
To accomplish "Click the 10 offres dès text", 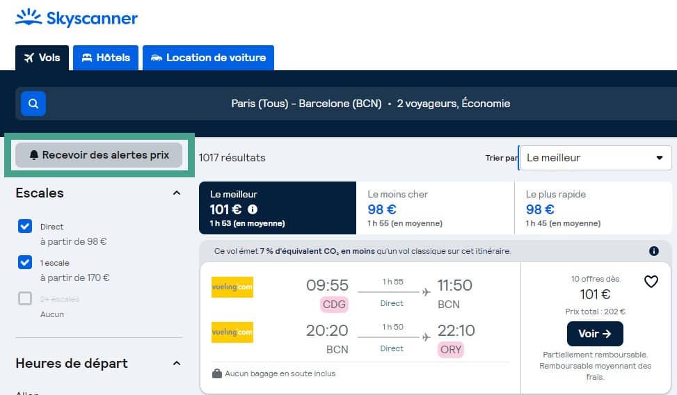I will point(595,279).
